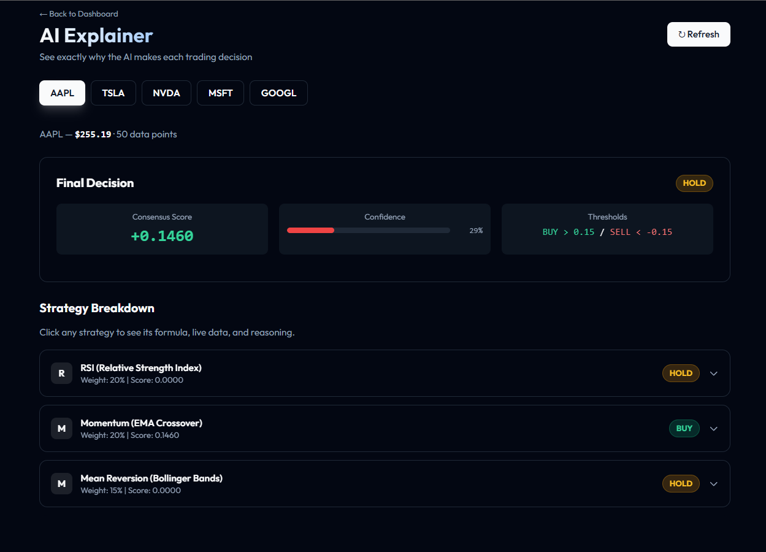The image size is (766, 552).
Task: Expand the RSI strategy details
Action: pyautogui.click(x=713, y=373)
